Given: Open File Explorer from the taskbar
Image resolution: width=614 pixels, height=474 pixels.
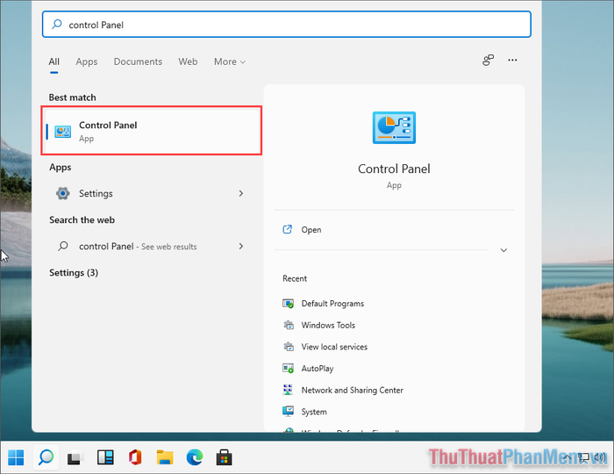Looking at the screenshot, I should pyautogui.click(x=165, y=457).
